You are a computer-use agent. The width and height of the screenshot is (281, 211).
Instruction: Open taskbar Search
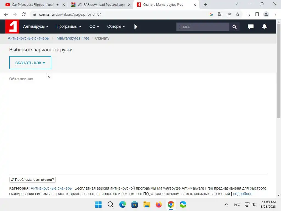pos(111,204)
